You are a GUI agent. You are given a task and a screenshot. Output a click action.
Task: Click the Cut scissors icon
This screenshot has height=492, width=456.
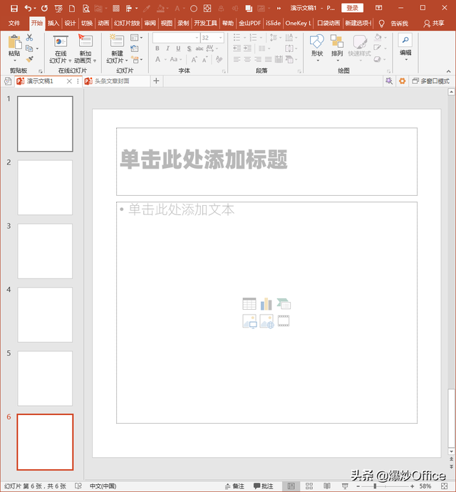[x=29, y=38]
